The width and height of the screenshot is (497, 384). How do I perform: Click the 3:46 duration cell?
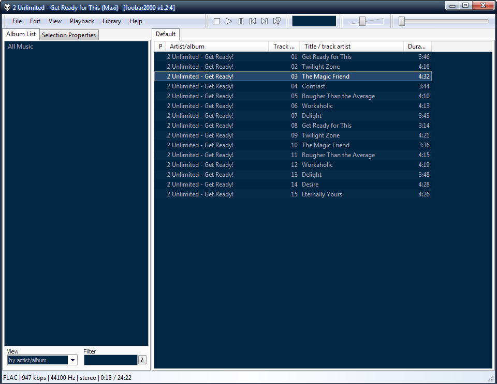[424, 57]
